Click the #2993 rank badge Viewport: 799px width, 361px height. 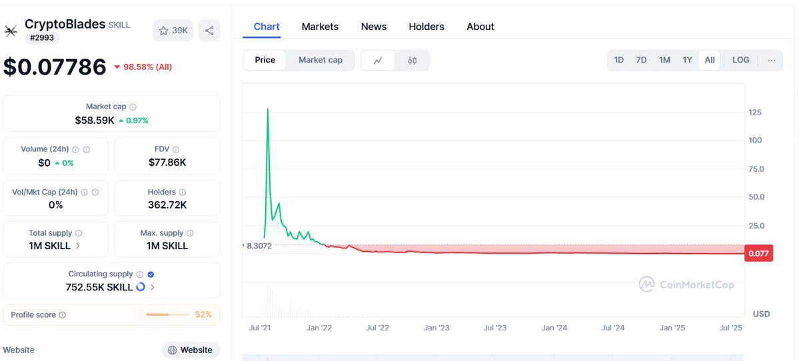[42, 38]
